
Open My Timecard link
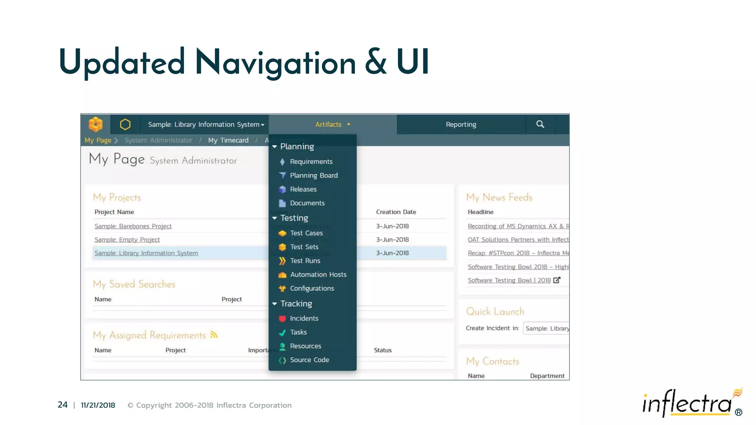(x=228, y=140)
